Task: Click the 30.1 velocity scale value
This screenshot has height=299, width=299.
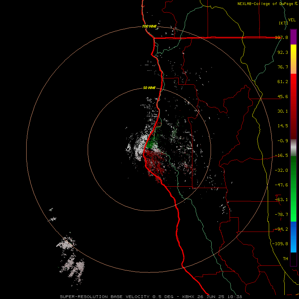Action: point(283,111)
